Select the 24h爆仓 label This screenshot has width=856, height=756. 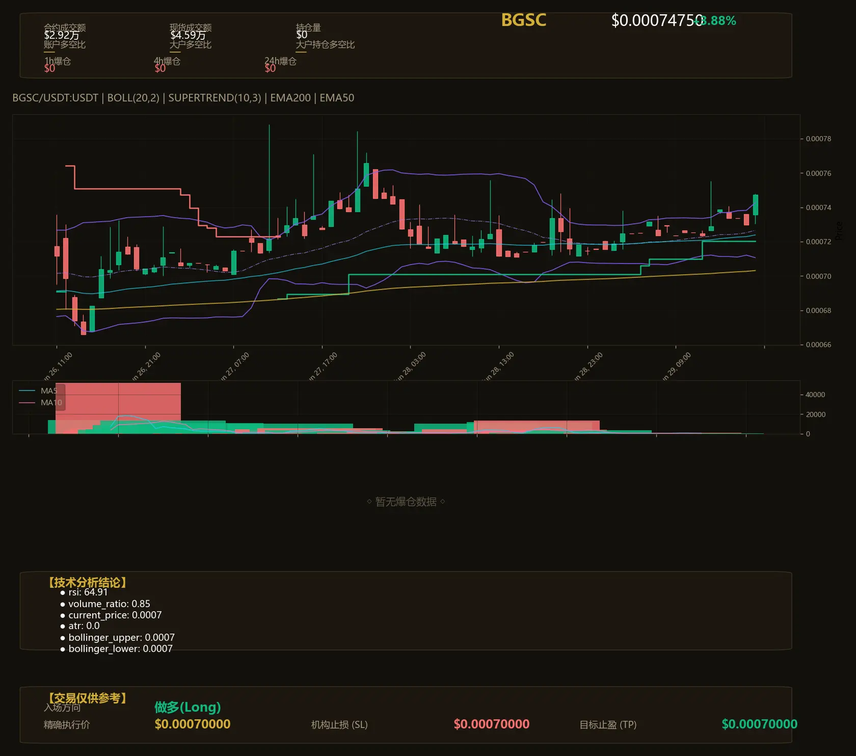(x=280, y=61)
